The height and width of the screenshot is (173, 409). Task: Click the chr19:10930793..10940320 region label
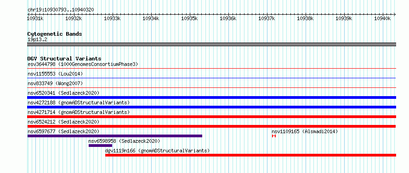coord(61,10)
